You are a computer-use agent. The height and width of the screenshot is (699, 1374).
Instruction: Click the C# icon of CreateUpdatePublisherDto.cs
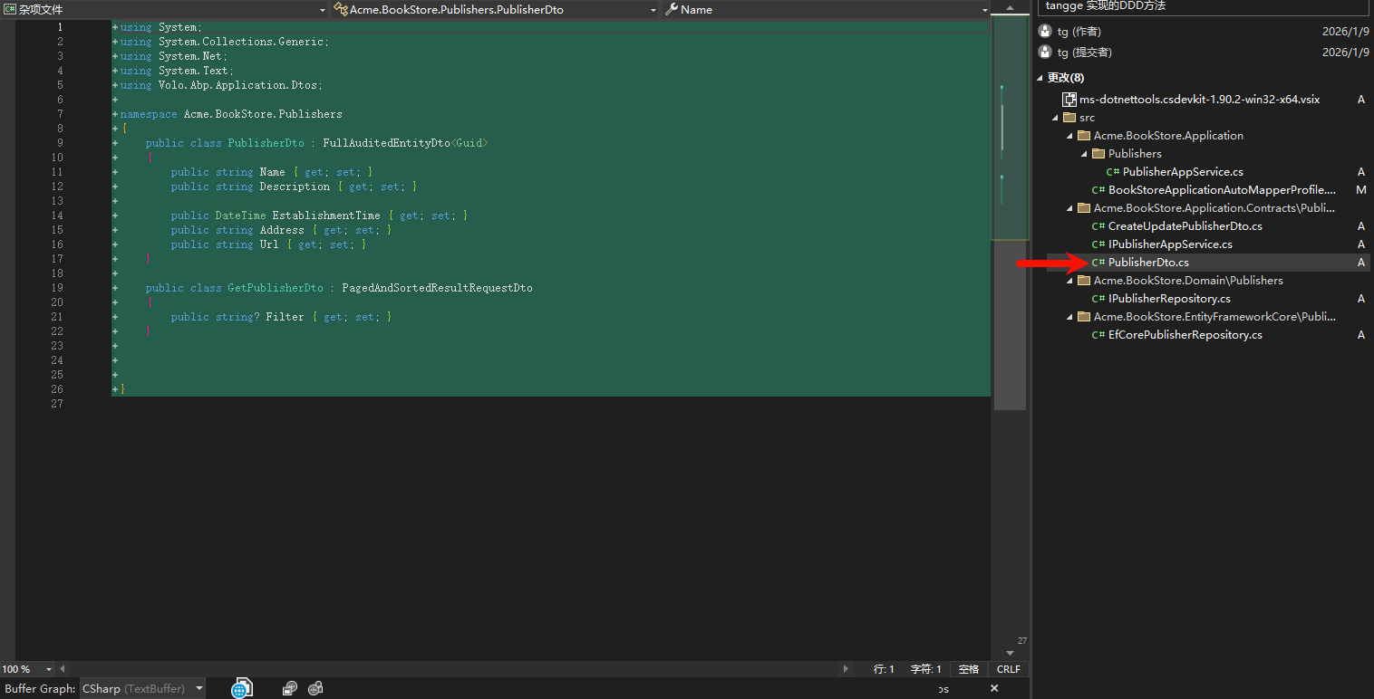point(1098,226)
